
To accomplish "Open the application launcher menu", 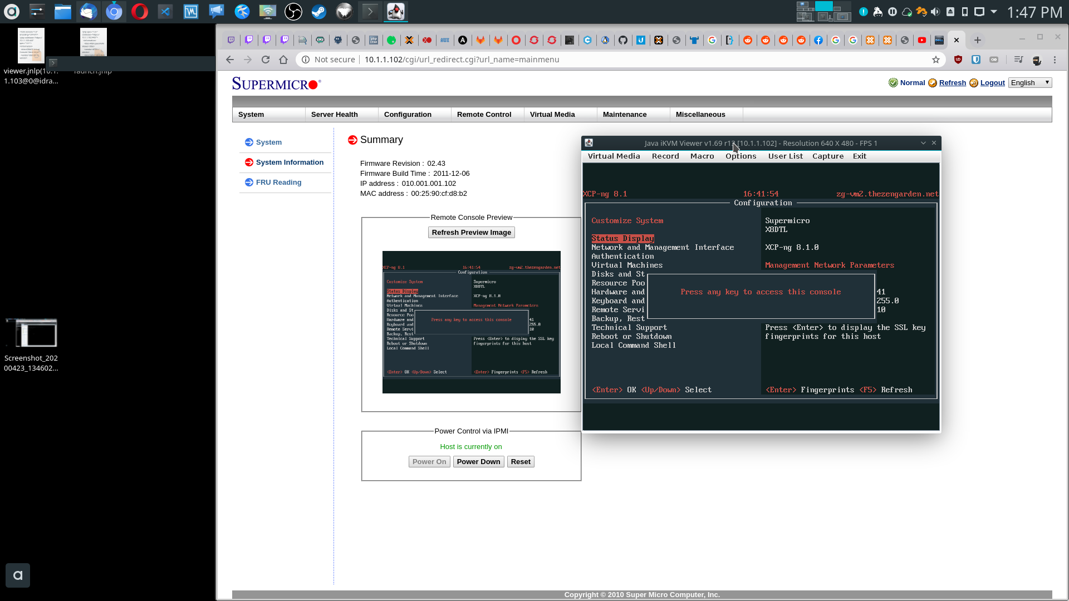I will tap(11, 11).
